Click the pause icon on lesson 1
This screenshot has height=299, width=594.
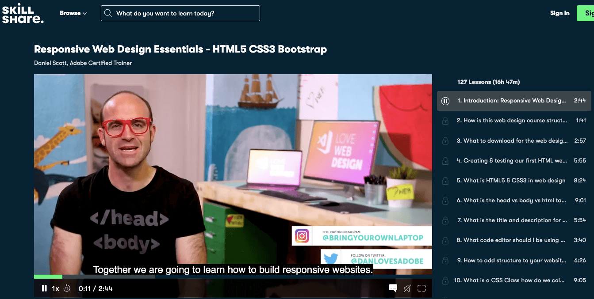click(x=446, y=101)
